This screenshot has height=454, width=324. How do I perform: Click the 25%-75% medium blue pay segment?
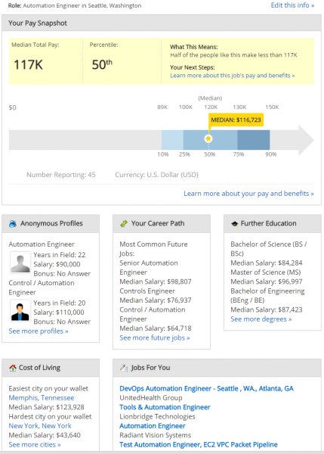click(210, 140)
